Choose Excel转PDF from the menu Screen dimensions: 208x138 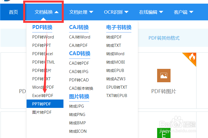point(43,96)
